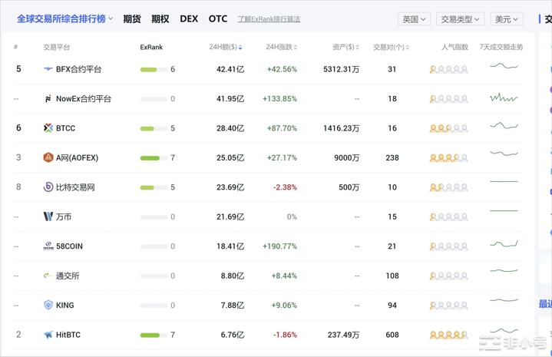
Task: Click the 5312.31万 asset value
Action: pyautogui.click(x=341, y=69)
